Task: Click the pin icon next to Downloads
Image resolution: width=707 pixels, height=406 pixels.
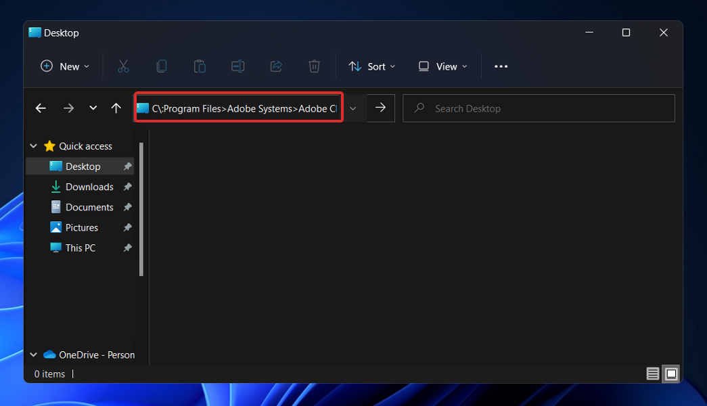Action: (128, 187)
